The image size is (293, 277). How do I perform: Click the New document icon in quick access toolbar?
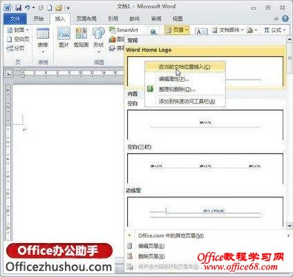(50, 8)
